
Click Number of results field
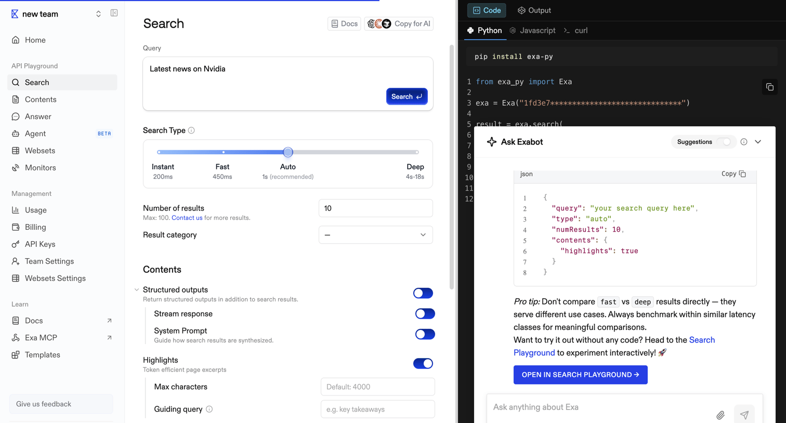(x=376, y=208)
